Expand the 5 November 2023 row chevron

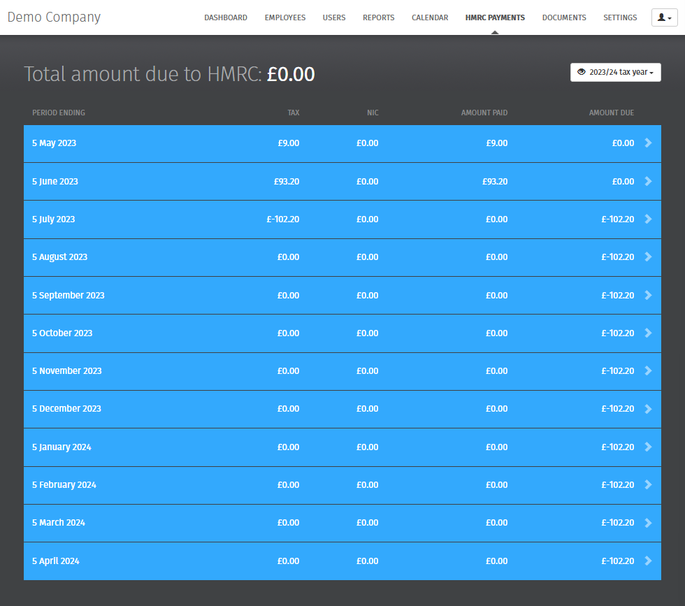(x=649, y=370)
